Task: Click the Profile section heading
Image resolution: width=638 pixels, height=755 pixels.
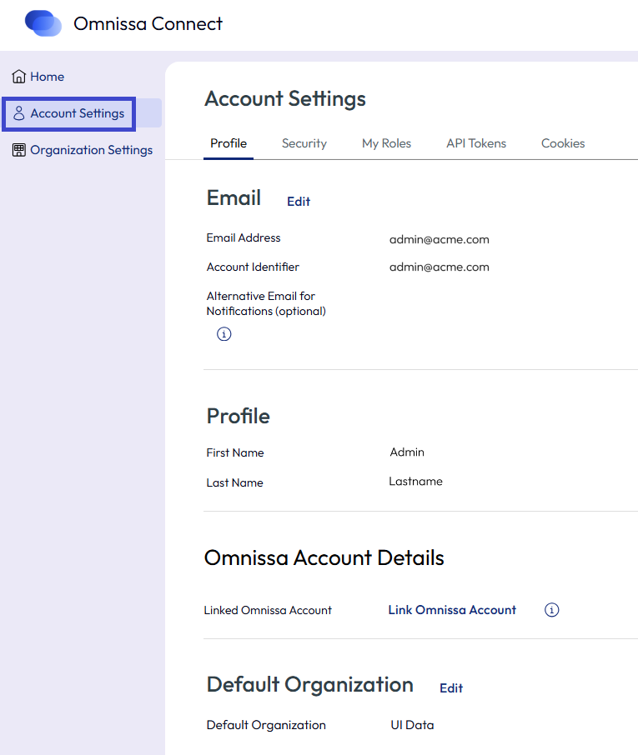Action: click(238, 416)
